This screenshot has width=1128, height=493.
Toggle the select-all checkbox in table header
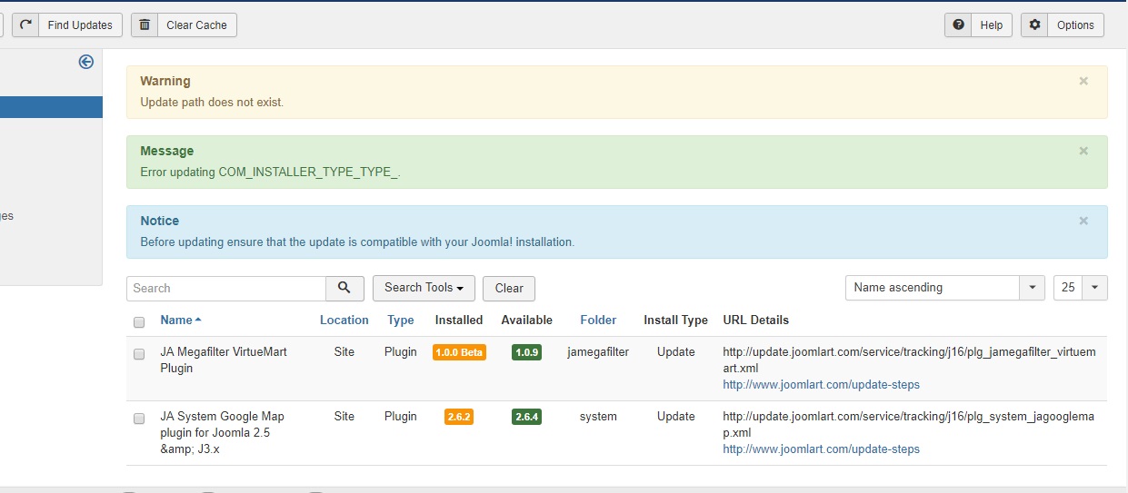[139, 321]
